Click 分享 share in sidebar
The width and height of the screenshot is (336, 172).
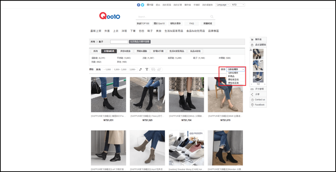[258, 94]
